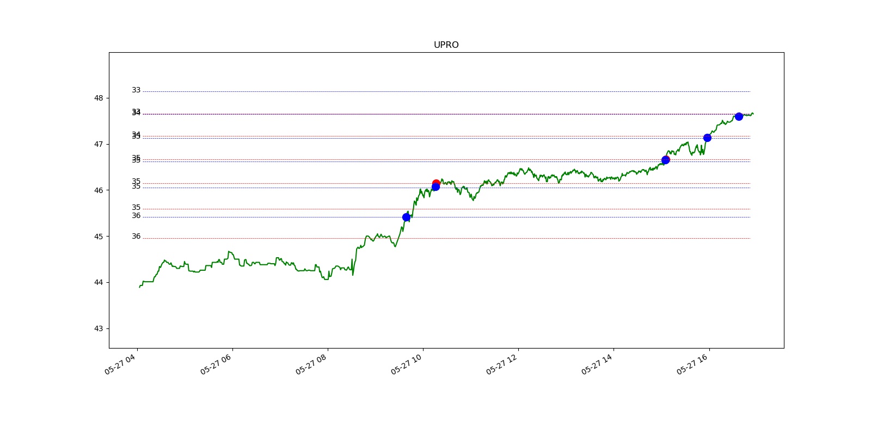Screen dimensions: 871x435
Task: Click the lowest level label 36 at price 45
Action: tap(136, 237)
